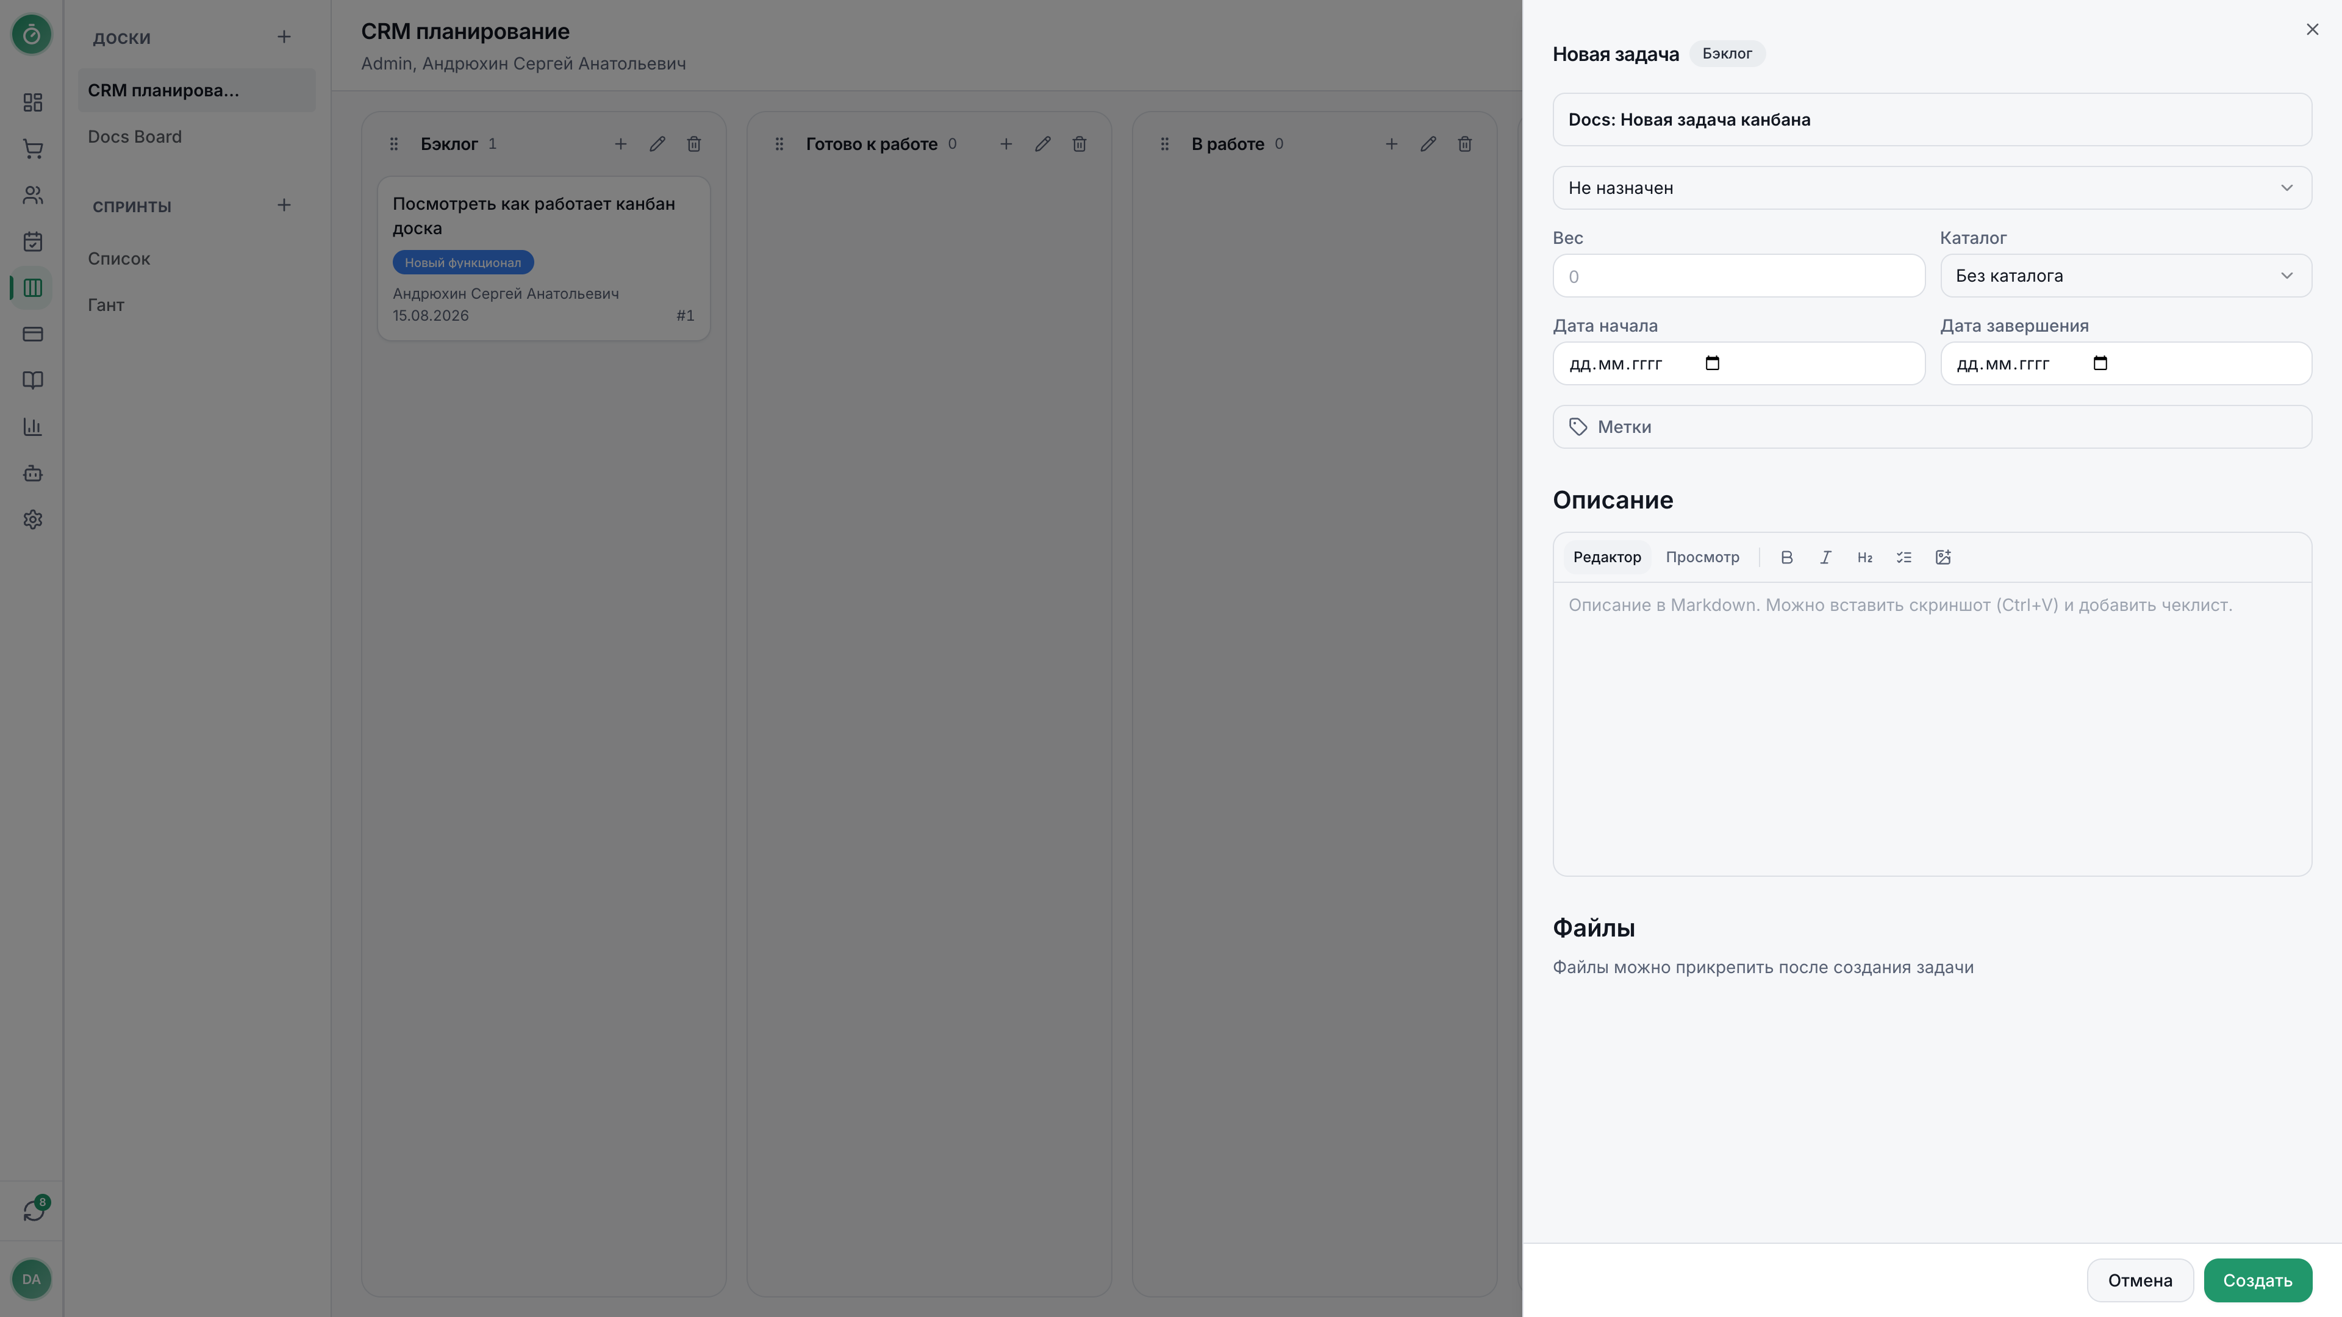Open the bot/robot icon in sidebar

(x=33, y=474)
